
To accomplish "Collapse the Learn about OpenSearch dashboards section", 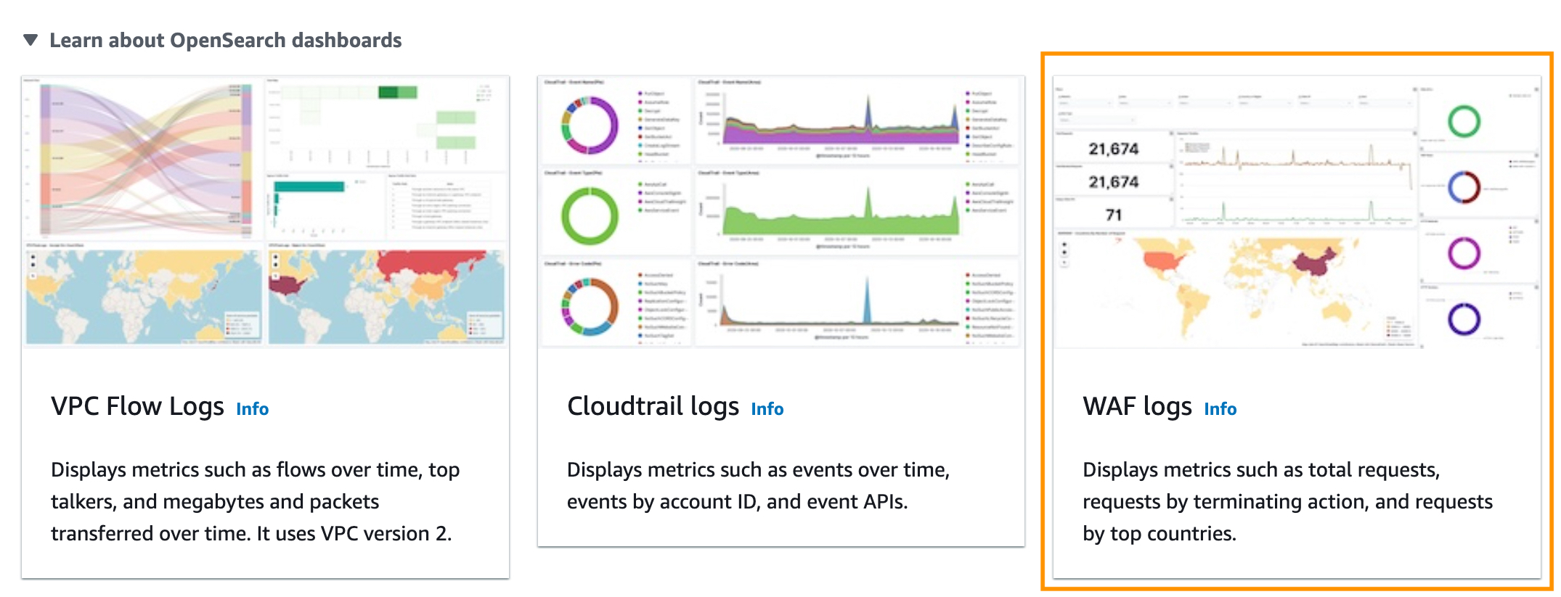I will point(30,40).
